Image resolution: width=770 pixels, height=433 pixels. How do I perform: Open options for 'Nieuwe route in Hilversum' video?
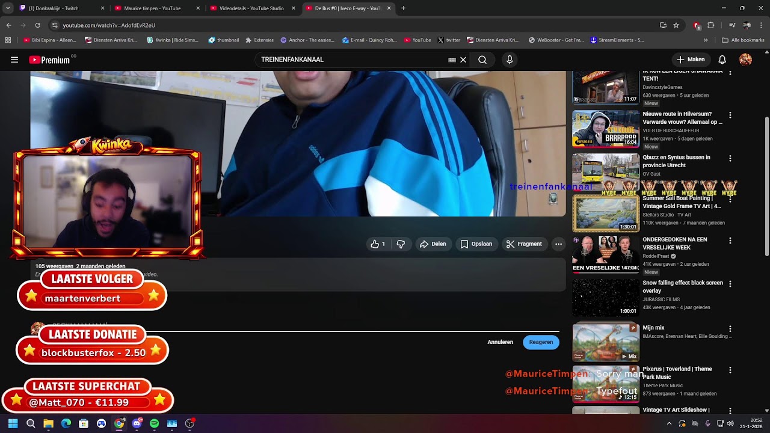point(730,115)
